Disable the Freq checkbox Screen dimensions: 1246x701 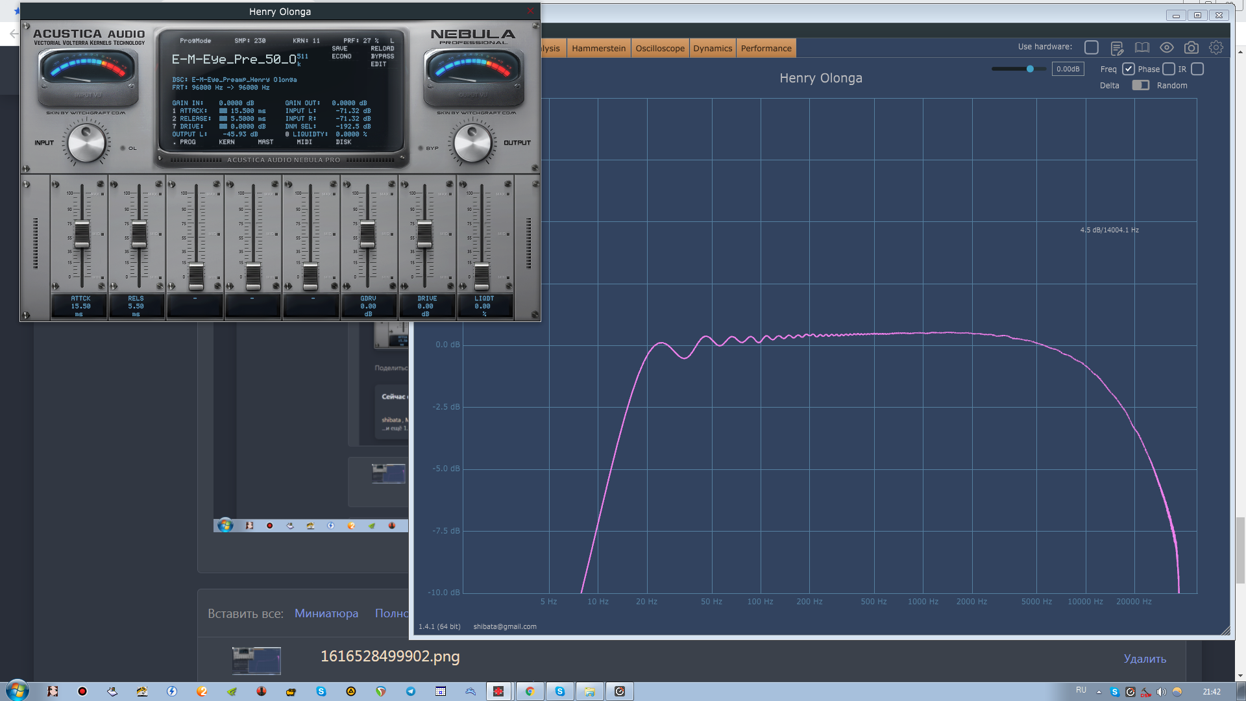click(x=1129, y=69)
